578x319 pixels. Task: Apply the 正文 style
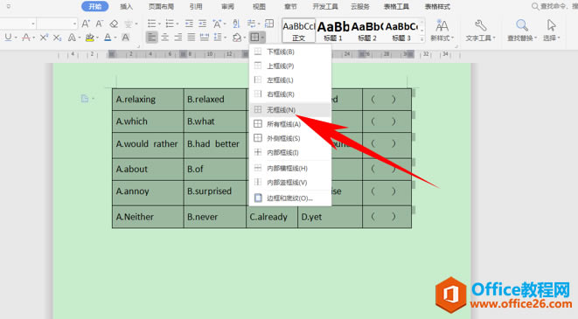click(298, 31)
